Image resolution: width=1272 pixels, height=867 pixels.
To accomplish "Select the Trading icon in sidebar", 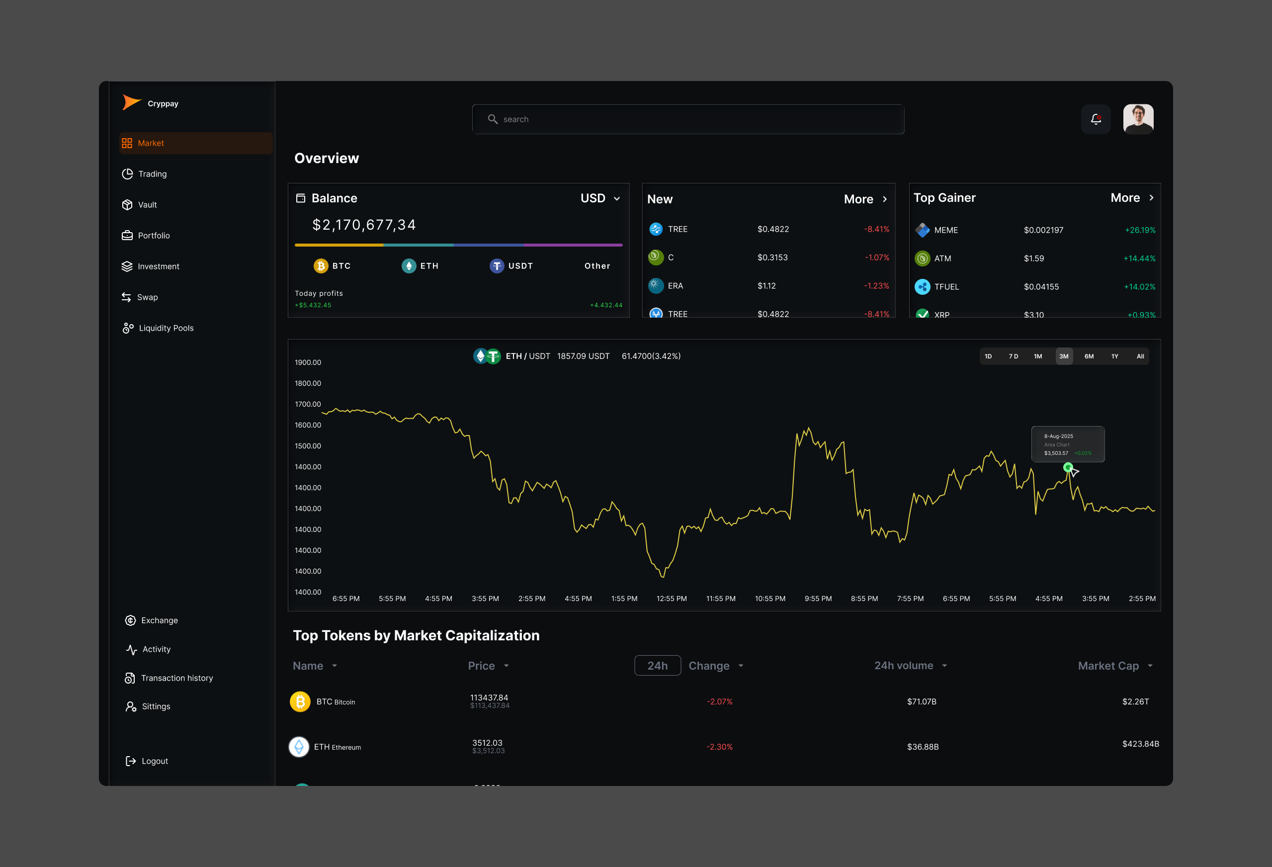I will click(x=128, y=173).
